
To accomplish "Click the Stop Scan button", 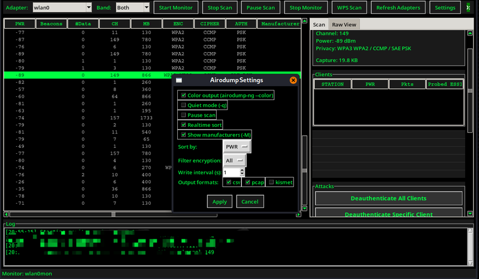I will 220,8.
